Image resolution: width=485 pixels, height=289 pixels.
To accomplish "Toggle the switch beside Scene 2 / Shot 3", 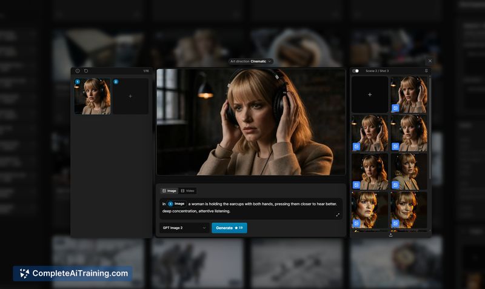I will pos(356,71).
